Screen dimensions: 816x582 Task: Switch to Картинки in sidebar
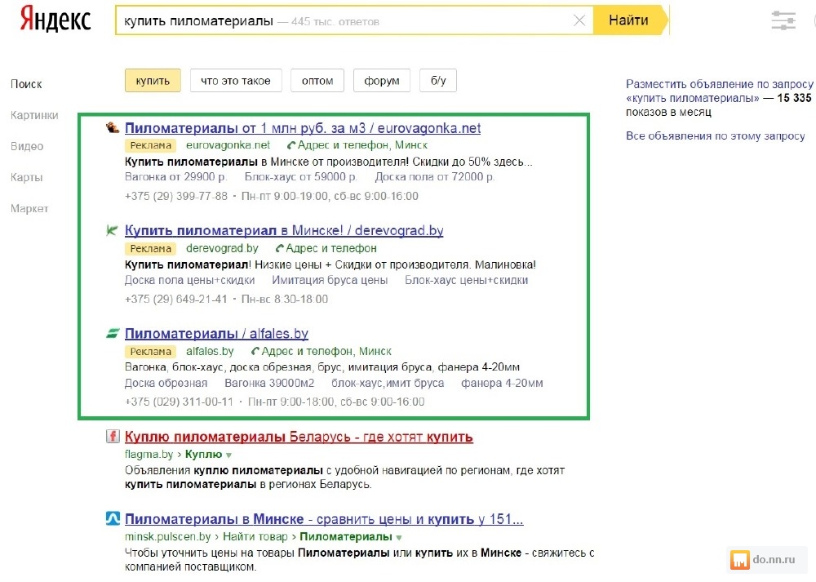pos(34,115)
